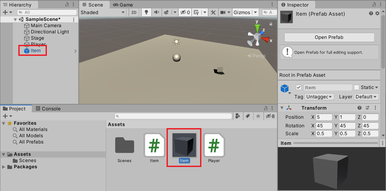Toggle the 2D view mode button
The height and width of the screenshot is (191, 386).
pos(134,12)
